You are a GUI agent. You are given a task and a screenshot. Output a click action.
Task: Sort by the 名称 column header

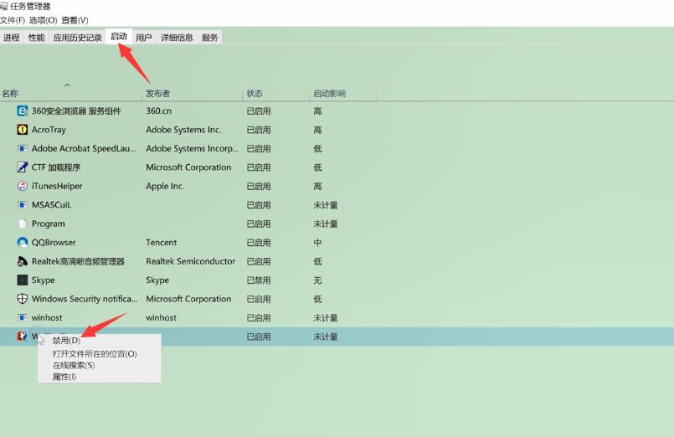click(x=10, y=93)
